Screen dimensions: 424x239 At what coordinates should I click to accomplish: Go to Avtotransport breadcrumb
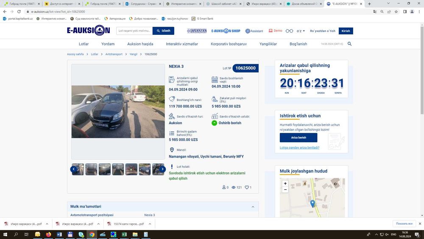(x=114, y=54)
